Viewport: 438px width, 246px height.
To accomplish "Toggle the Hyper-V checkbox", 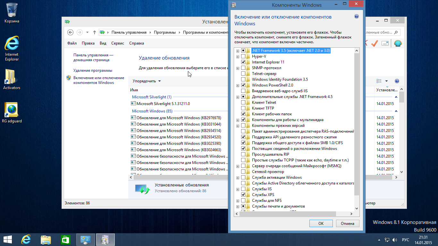I will point(243,56).
